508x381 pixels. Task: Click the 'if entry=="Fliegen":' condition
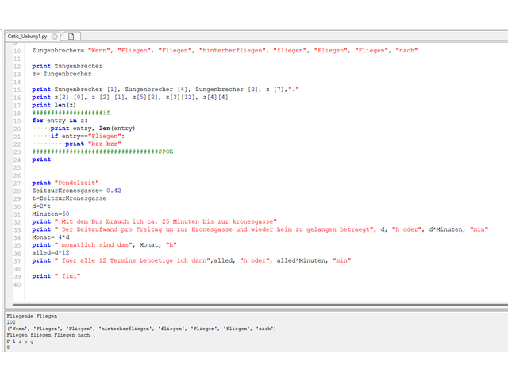click(x=87, y=136)
